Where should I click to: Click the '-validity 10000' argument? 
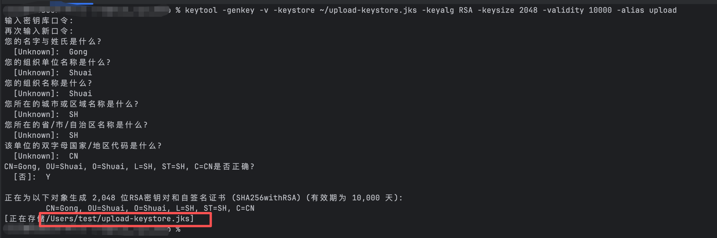(577, 10)
